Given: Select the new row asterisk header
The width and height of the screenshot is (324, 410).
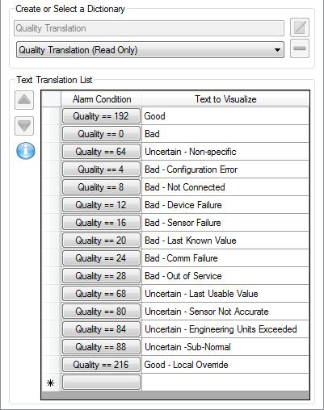Looking at the screenshot, I should click(51, 383).
